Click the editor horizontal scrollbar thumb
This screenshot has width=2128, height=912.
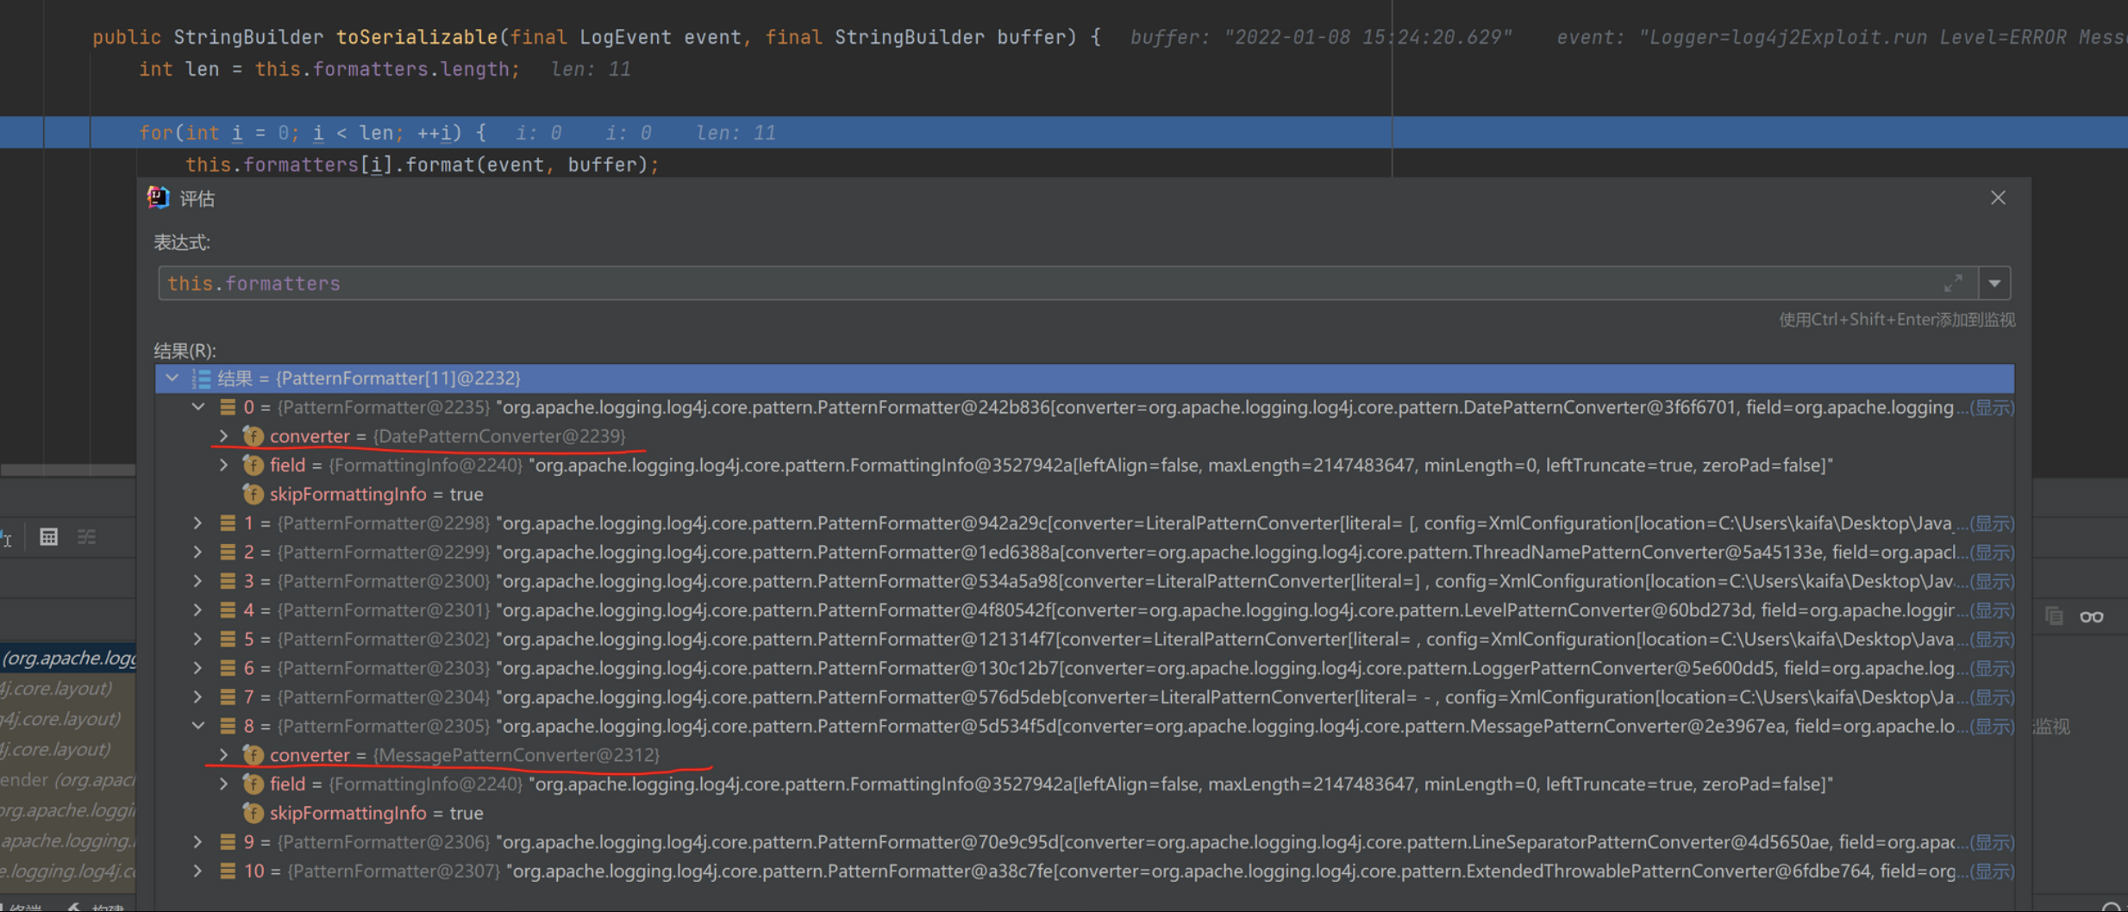click(x=67, y=470)
